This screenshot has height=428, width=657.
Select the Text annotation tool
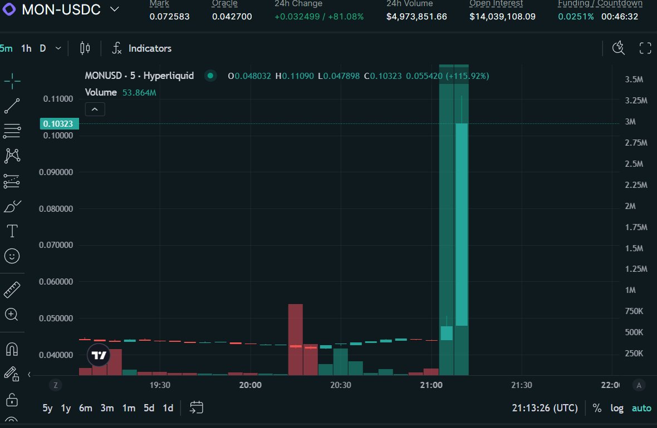click(x=12, y=231)
